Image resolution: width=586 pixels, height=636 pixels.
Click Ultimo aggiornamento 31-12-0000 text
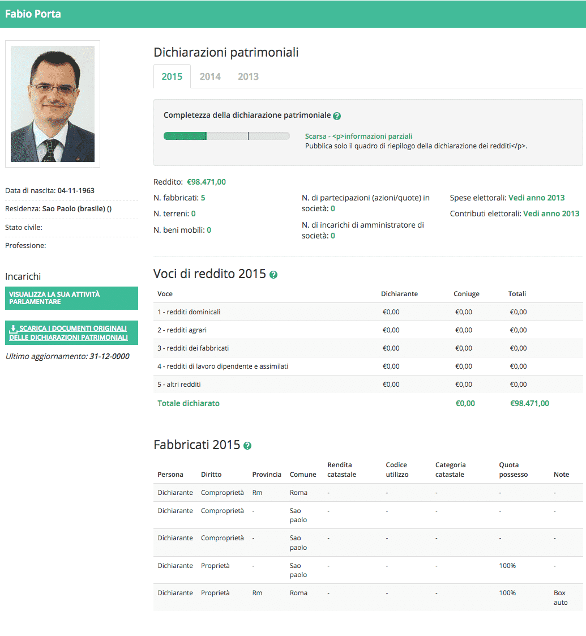tap(67, 357)
